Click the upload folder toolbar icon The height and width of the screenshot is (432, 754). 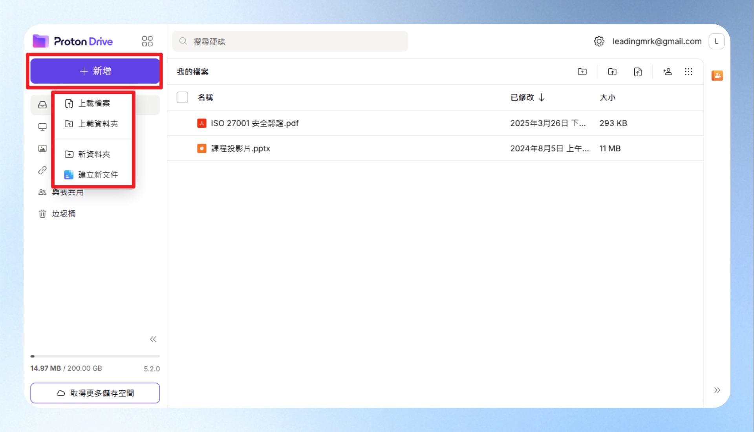click(x=612, y=72)
